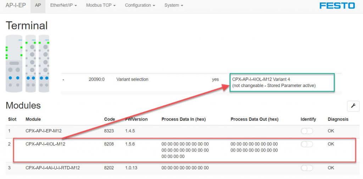
Task: Click the Modules heading
Action: click(23, 105)
